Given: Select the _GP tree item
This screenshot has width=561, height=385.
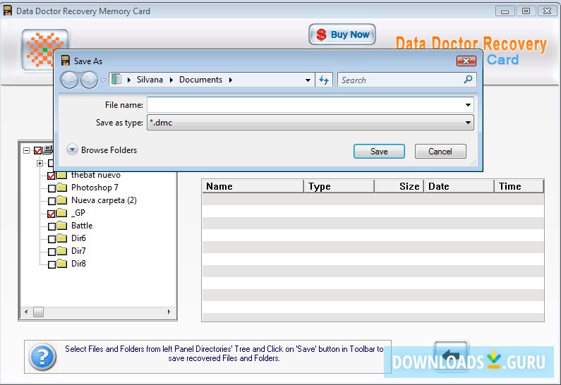Looking at the screenshot, I should coord(78,213).
